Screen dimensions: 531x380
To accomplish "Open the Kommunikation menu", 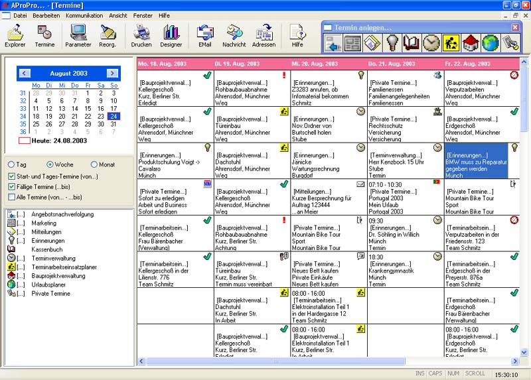I will click(x=84, y=15).
